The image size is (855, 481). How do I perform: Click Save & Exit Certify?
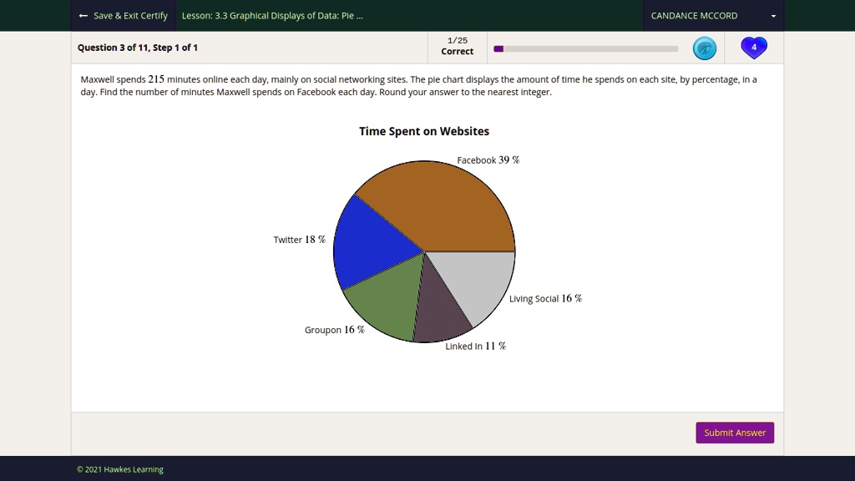pyautogui.click(x=123, y=15)
